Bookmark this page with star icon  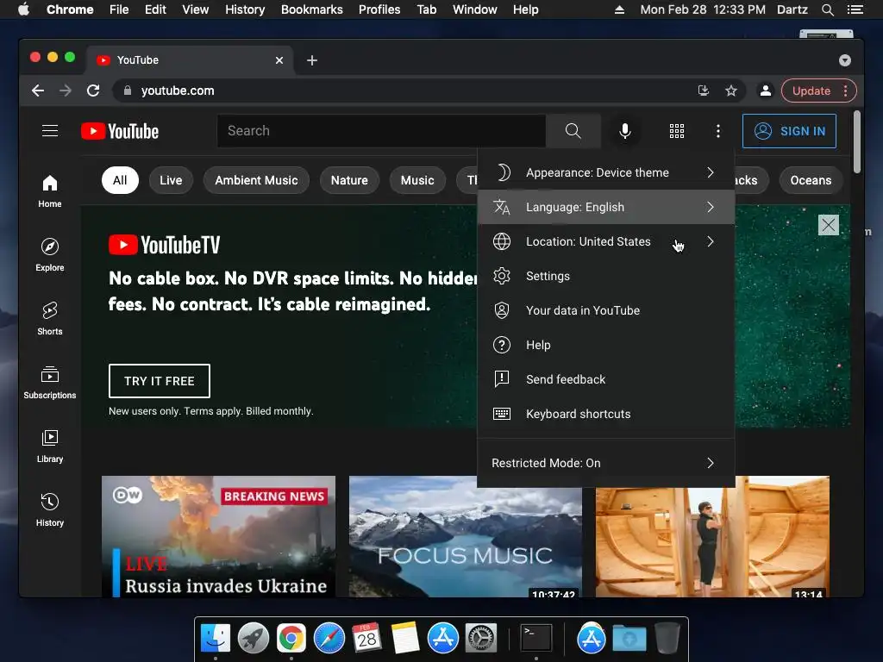pos(731,91)
